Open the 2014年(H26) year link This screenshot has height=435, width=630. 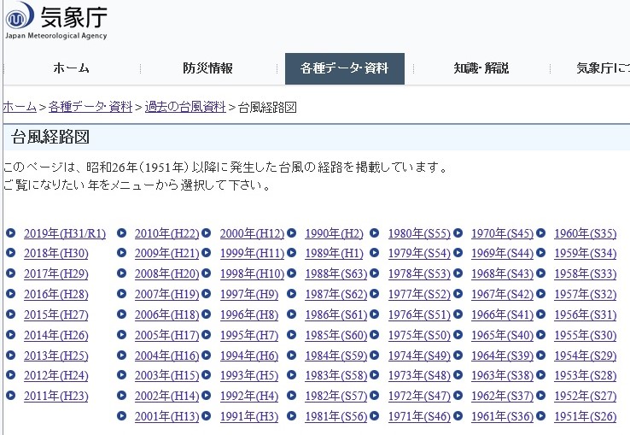click(x=55, y=335)
